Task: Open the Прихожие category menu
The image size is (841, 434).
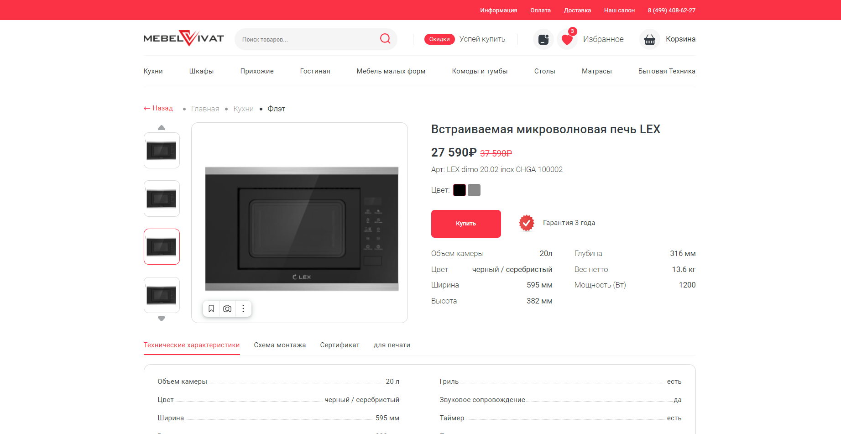Action: pos(257,71)
